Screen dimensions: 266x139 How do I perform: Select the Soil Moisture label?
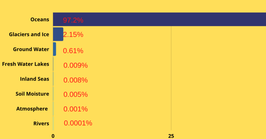32,94
